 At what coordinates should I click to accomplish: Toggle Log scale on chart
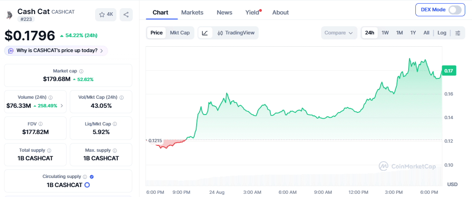(x=442, y=33)
